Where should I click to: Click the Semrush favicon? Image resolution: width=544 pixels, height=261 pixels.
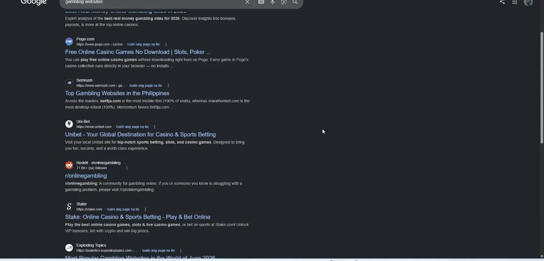[69, 83]
